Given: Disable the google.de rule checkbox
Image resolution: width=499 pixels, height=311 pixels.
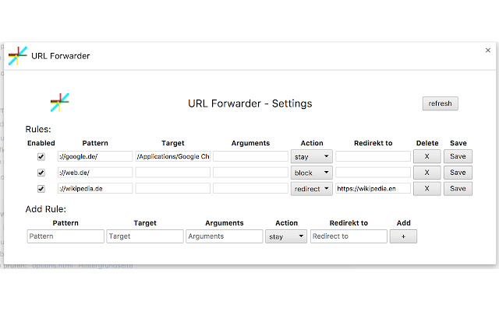Looking at the screenshot, I should pos(41,156).
